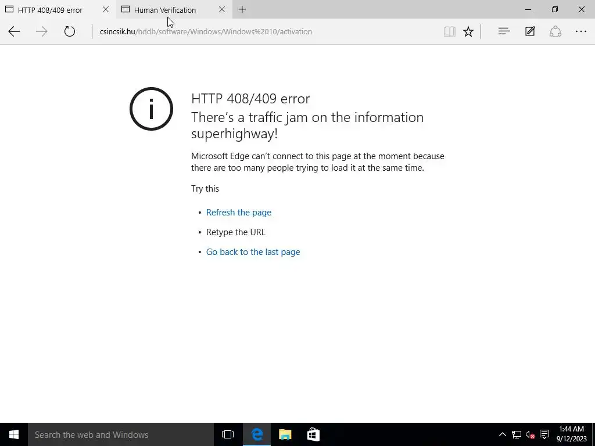The height and width of the screenshot is (446, 595).
Task: Open File Explorer from the taskbar
Action: click(x=285, y=434)
